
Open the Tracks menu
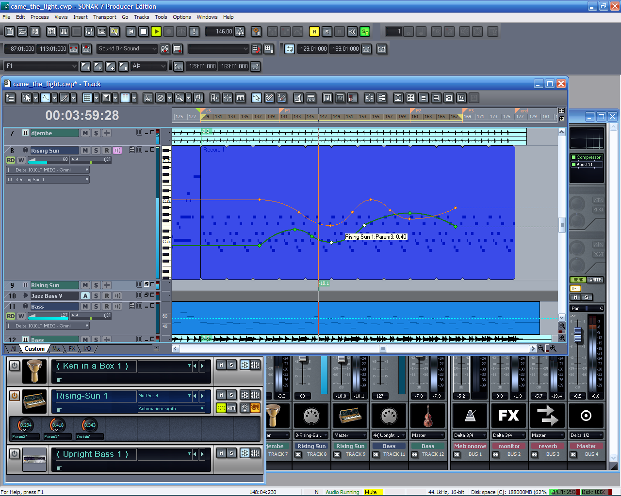click(142, 17)
